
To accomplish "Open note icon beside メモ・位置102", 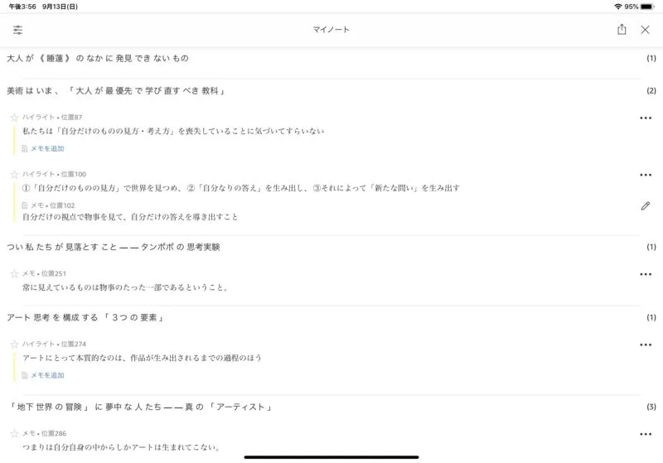I will pos(25,205).
